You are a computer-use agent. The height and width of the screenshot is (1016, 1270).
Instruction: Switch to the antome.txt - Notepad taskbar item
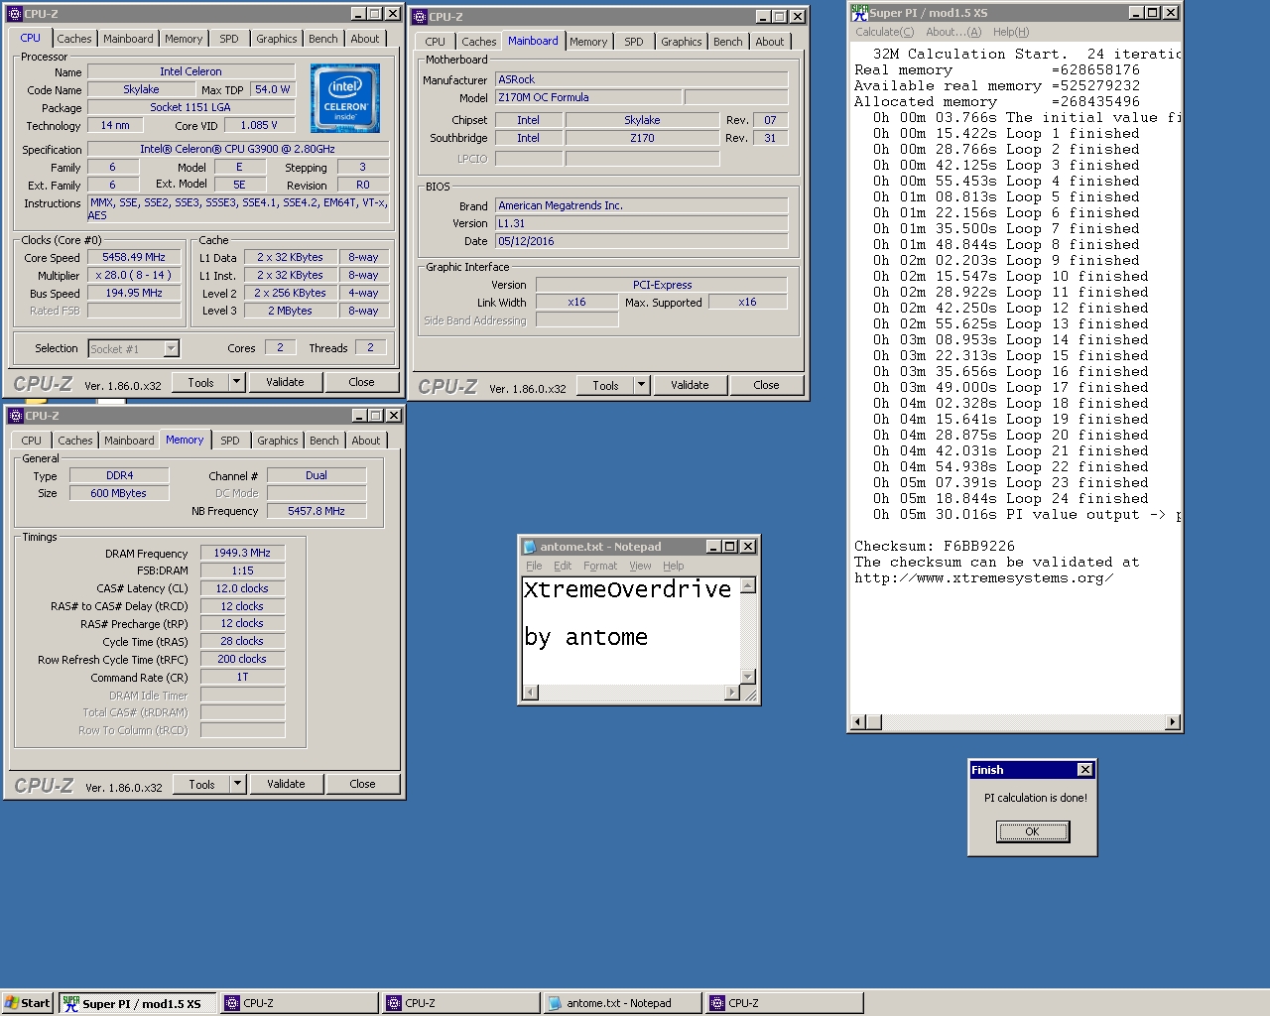(621, 1004)
